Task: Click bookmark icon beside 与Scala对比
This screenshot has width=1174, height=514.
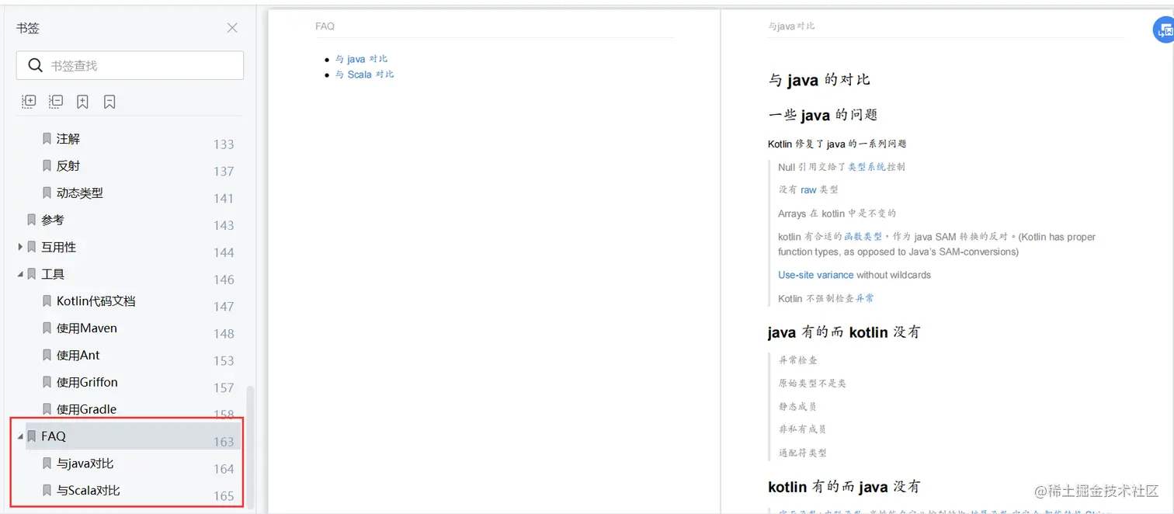Action: (x=47, y=491)
